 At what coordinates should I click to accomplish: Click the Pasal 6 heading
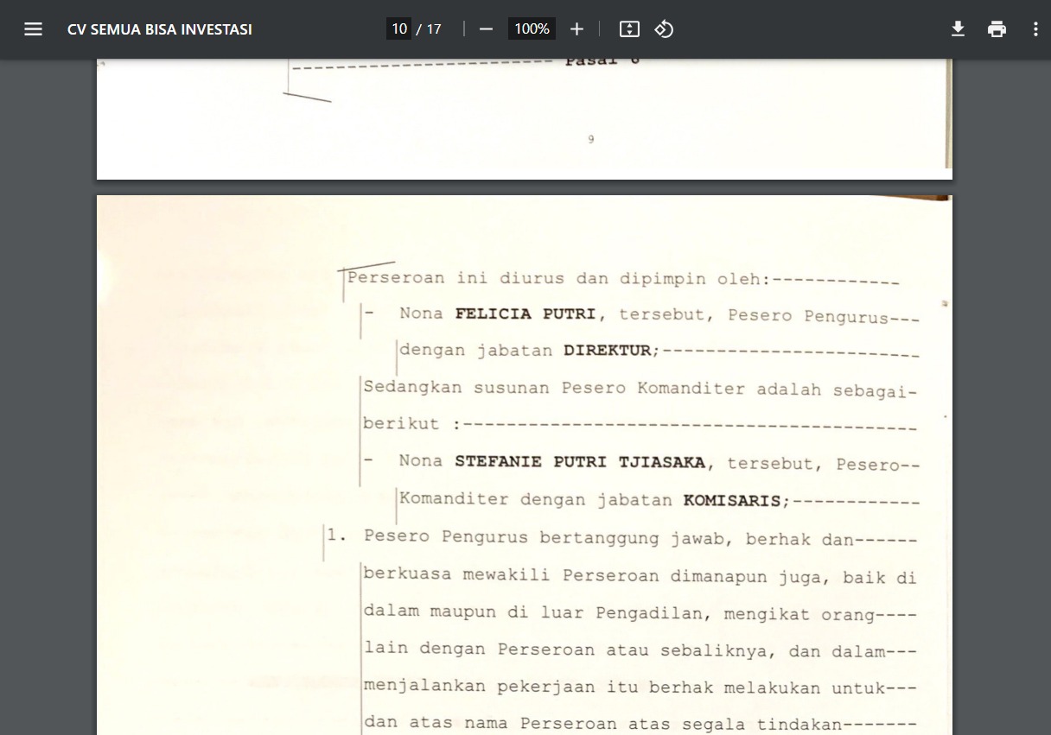pyautogui.click(x=602, y=62)
